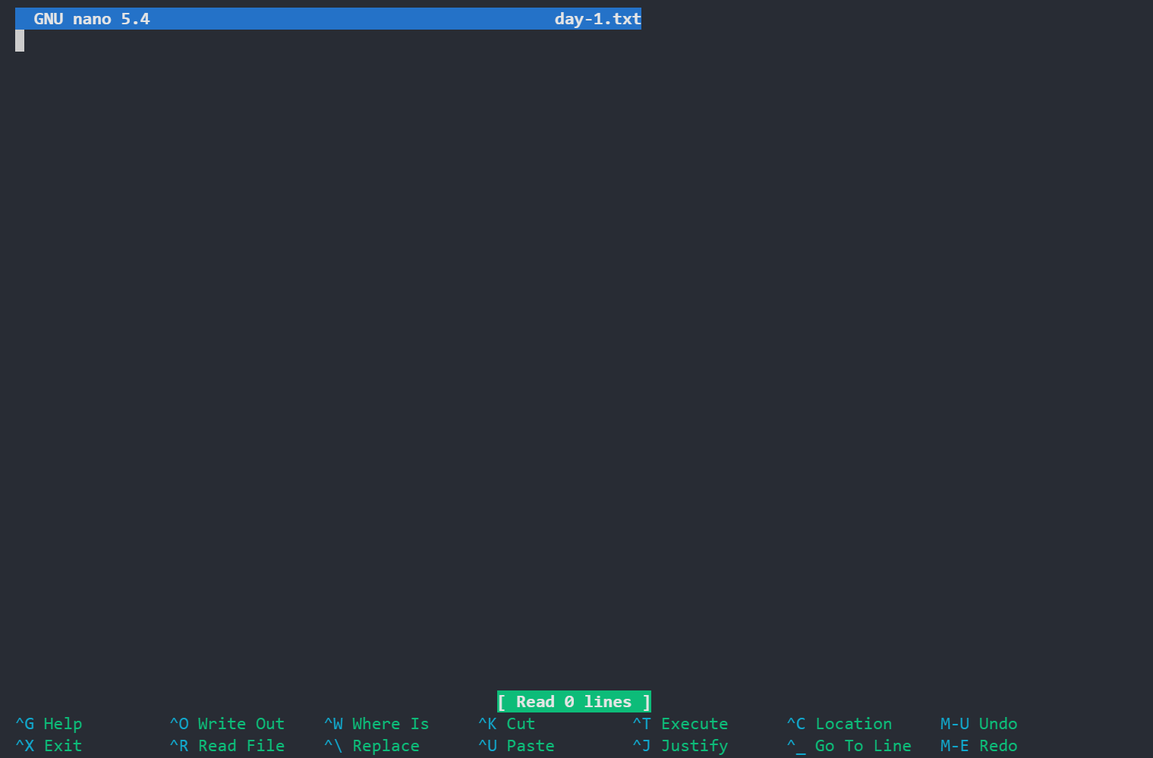Click the ^K Cut command

pyautogui.click(x=506, y=724)
